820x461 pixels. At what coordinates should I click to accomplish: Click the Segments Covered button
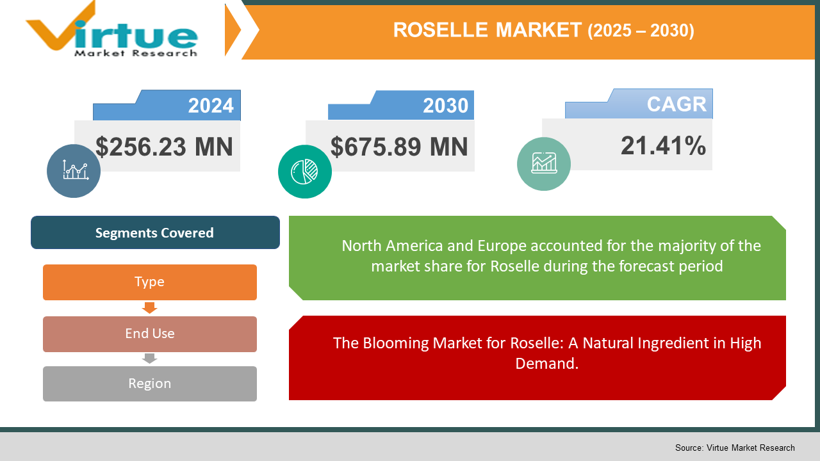pyautogui.click(x=155, y=232)
